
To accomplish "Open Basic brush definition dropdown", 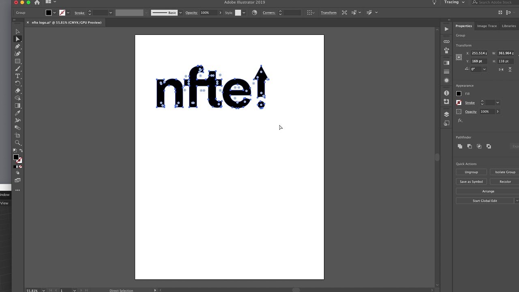I will coord(180,13).
